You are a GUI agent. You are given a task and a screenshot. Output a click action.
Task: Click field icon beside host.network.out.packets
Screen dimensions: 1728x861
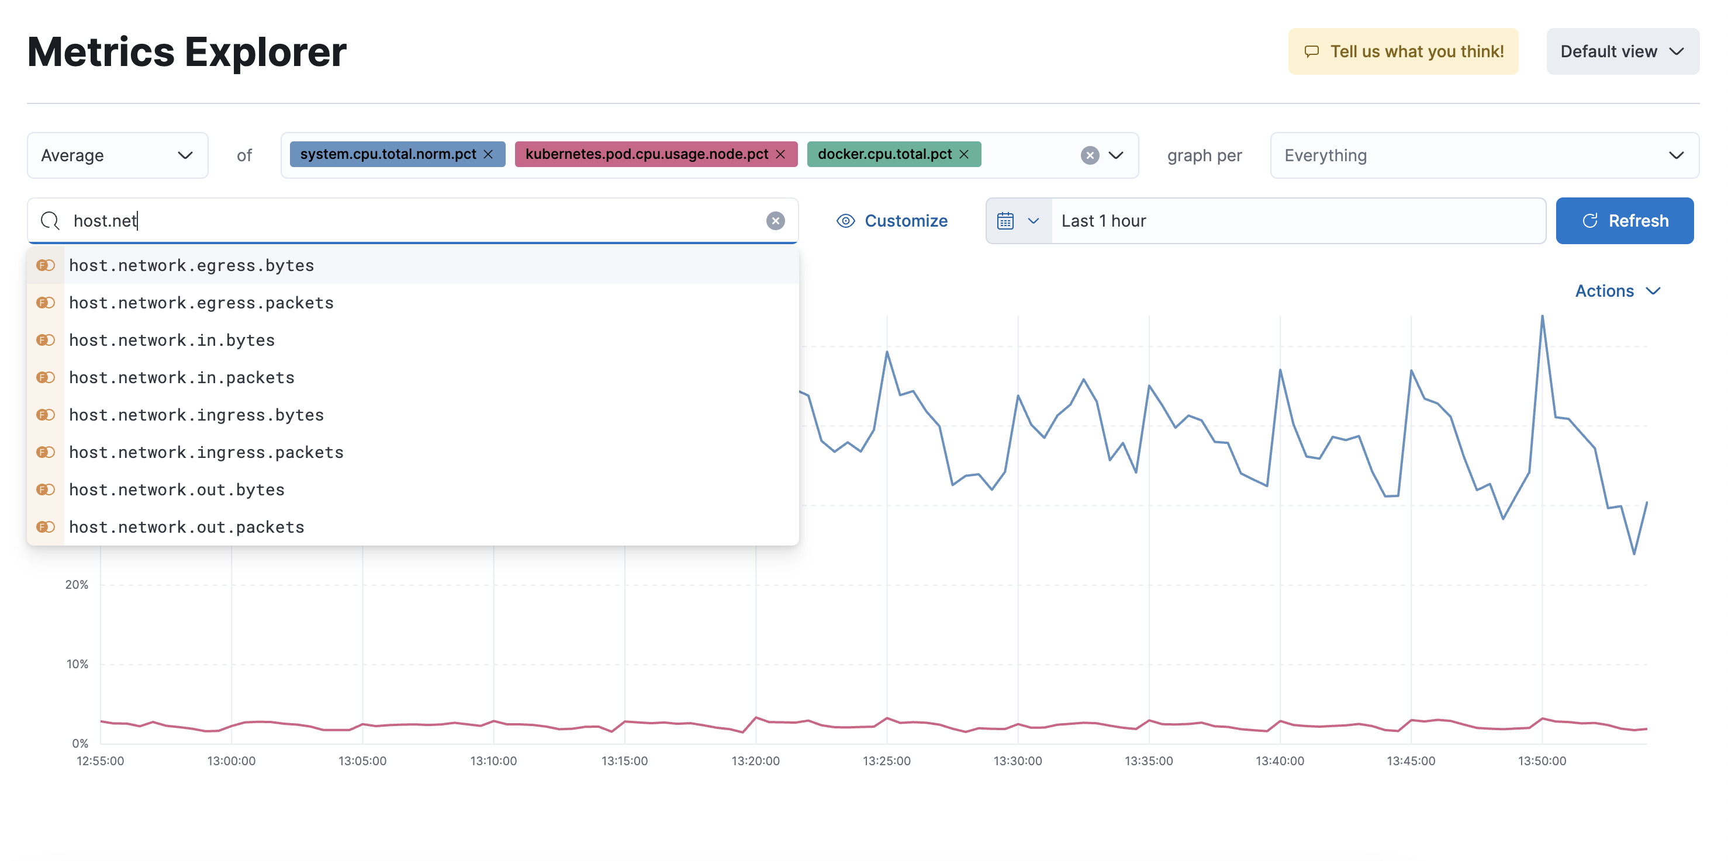(46, 528)
